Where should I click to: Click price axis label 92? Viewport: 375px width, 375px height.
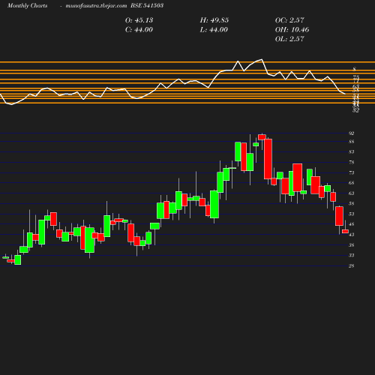point(352,133)
